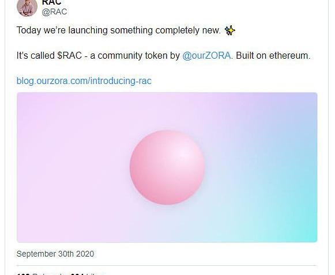This screenshot has width=335, height=275.
Task: Follow the @ourZORA mention link
Action: coord(206,56)
